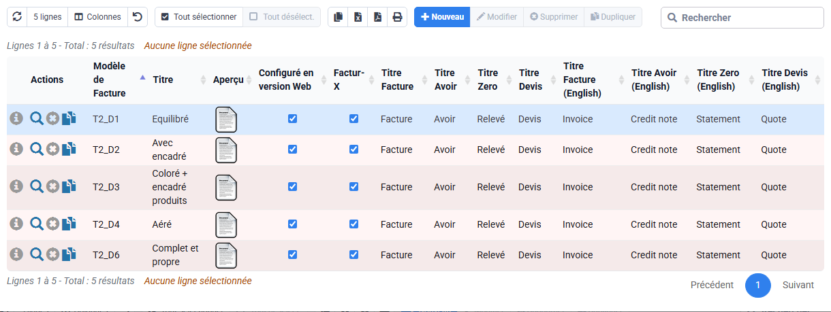Print the table using printer icon
The height and width of the screenshot is (312, 831).
pyautogui.click(x=397, y=17)
